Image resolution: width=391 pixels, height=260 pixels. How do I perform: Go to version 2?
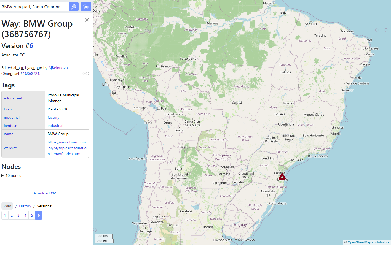(12, 215)
